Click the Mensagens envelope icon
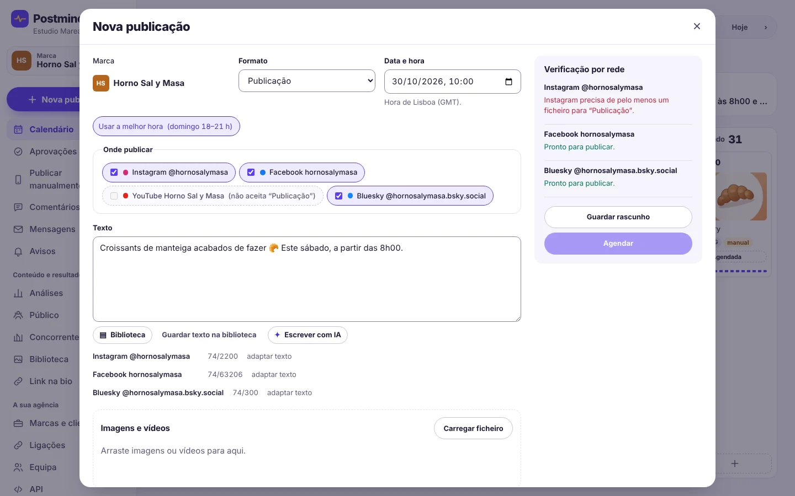 pyautogui.click(x=18, y=229)
